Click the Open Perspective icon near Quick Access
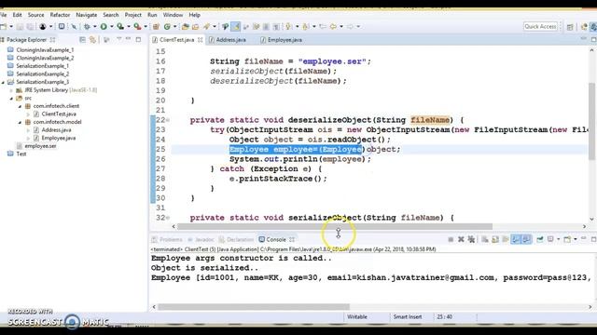Viewport: 597px width, 335px height. tap(570, 27)
